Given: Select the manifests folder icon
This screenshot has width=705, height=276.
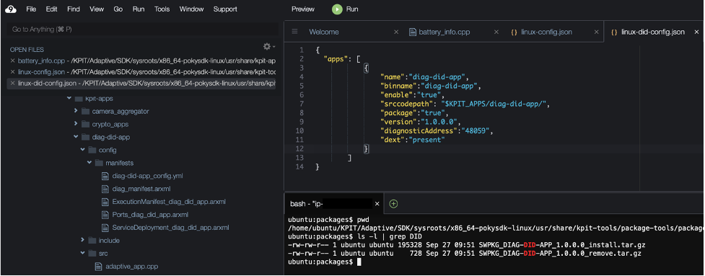Looking at the screenshot, I should (98, 163).
